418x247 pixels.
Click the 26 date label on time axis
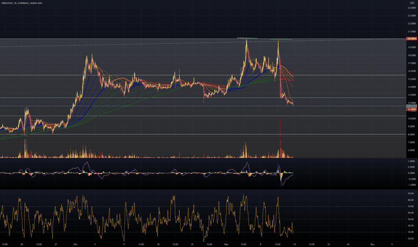[348, 244]
